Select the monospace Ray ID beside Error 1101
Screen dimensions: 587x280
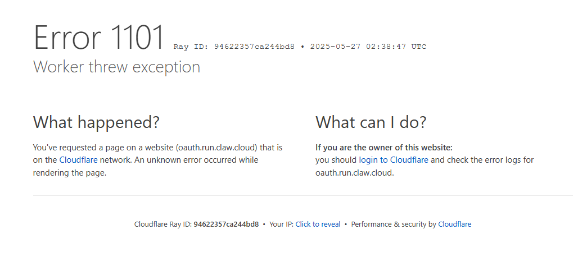[234, 47]
